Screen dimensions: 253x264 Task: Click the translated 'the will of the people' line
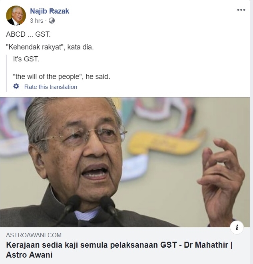point(62,77)
